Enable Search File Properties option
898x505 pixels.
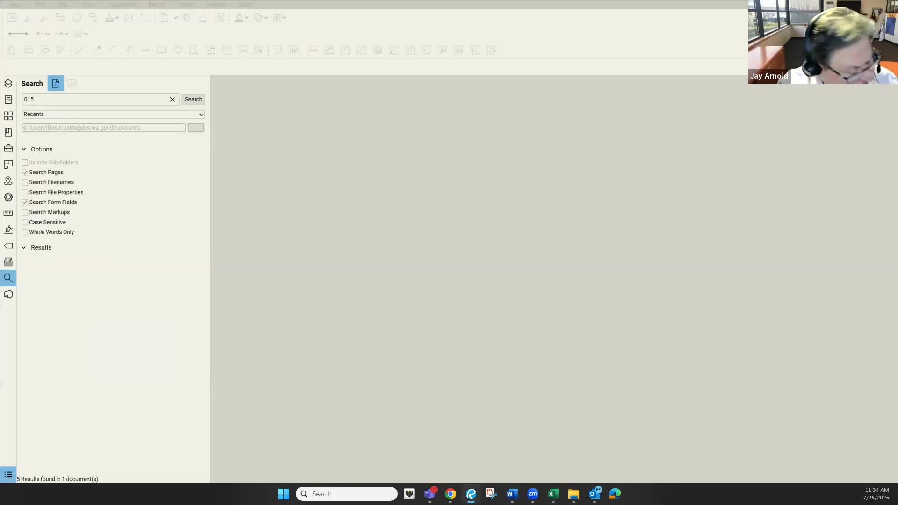25,192
